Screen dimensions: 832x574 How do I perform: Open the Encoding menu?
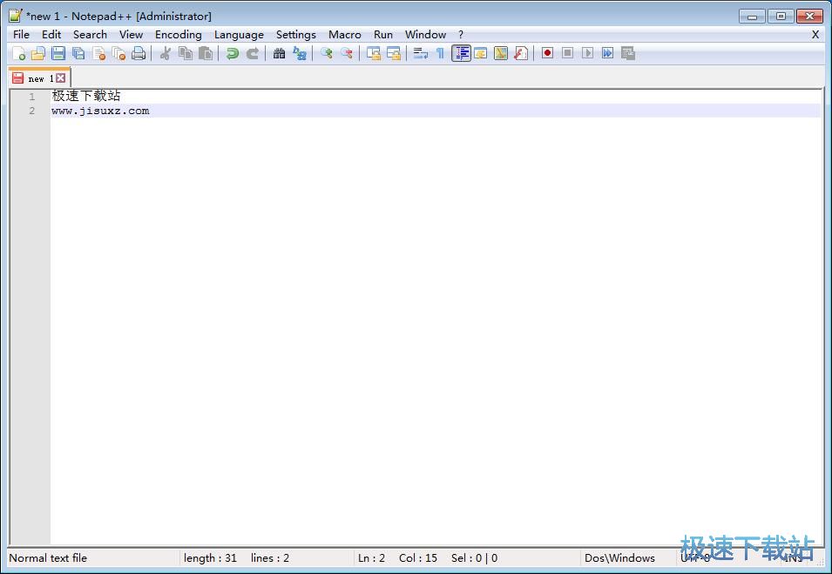point(178,35)
